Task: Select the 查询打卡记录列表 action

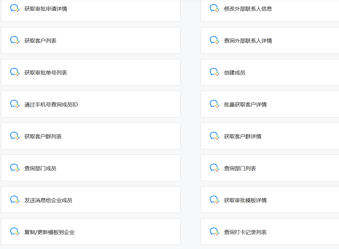Action: tap(270, 232)
